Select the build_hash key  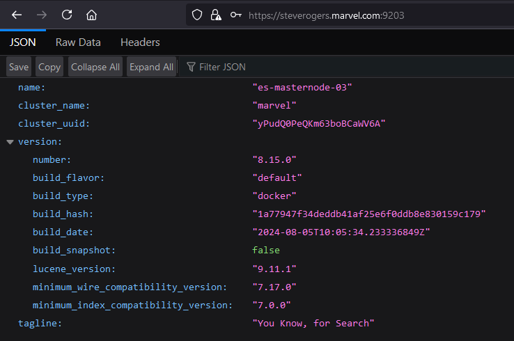(63, 214)
